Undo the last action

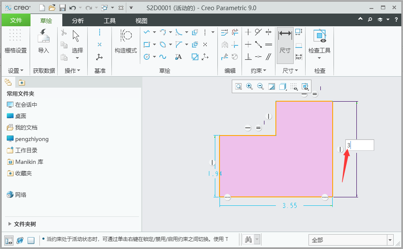[x=73, y=8]
